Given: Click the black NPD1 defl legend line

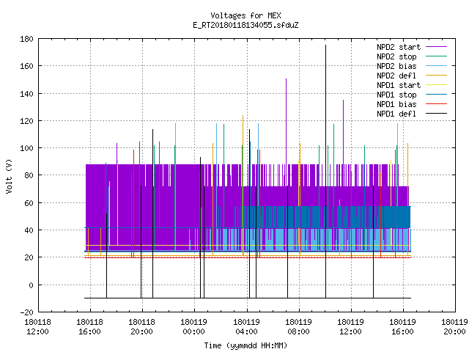Looking at the screenshot, I should pyautogui.click(x=436, y=114).
